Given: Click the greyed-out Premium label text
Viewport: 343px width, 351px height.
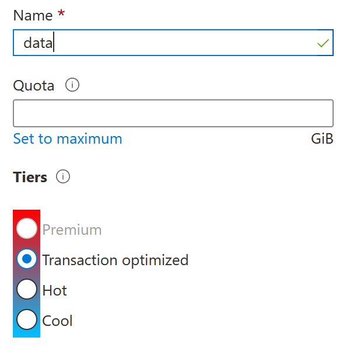Looking at the screenshot, I should (72, 230).
